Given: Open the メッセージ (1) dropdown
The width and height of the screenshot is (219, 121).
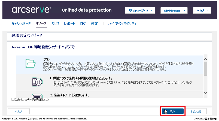Looking at the screenshot, I should click(140, 10).
